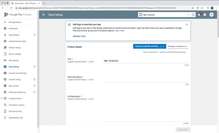Select the radio icon in tags notice
The width and height of the screenshot is (219, 133).
[69, 25]
